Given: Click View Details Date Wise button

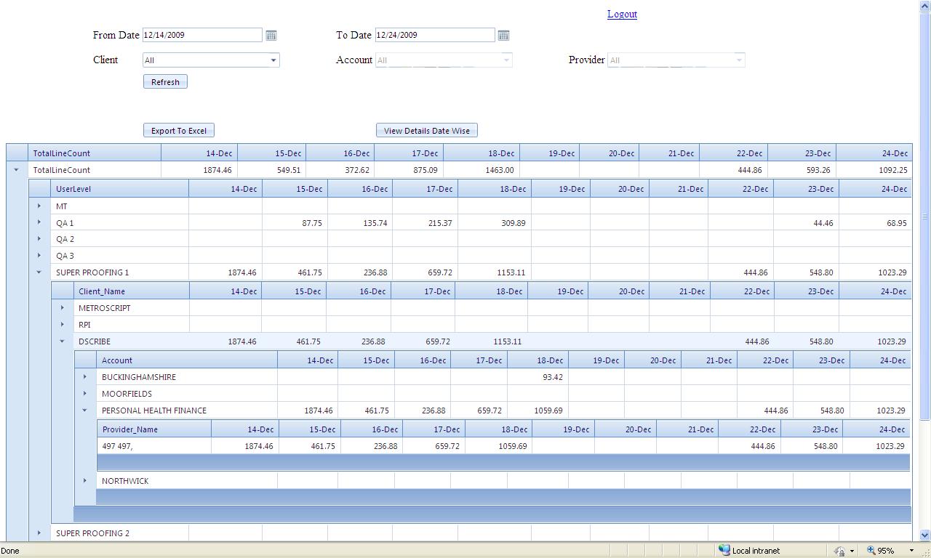Looking at the screenshot, I should click(427, 131).
